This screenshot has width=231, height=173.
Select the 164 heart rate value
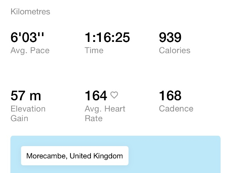click(x=96, y=95)
